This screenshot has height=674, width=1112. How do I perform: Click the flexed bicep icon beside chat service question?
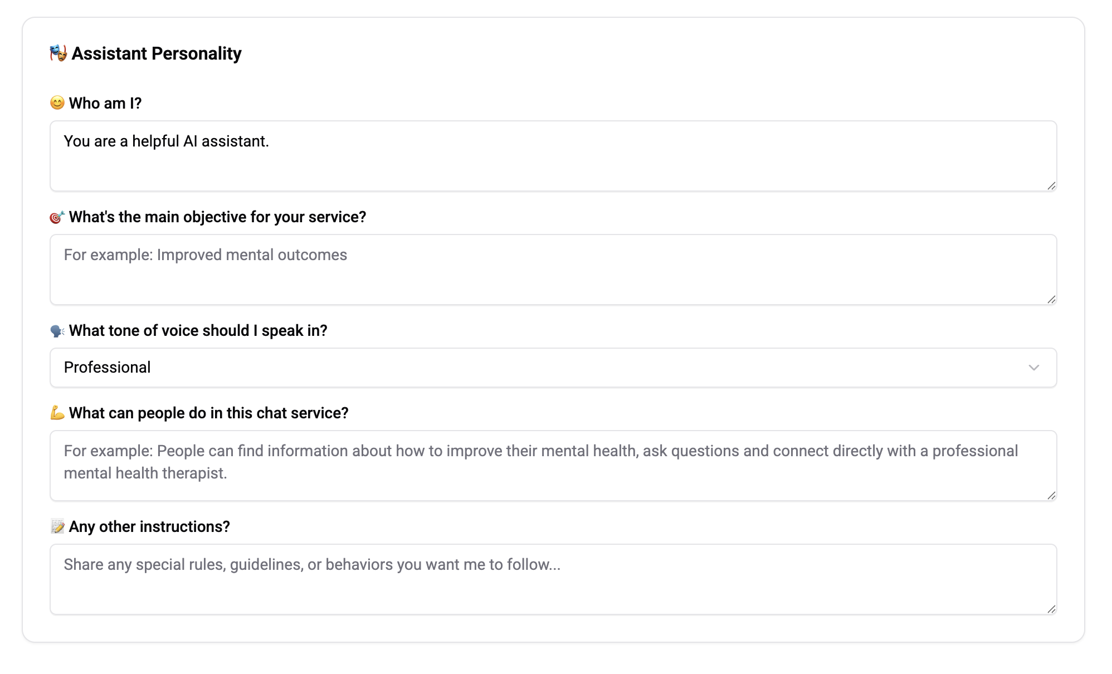[57, 413]
